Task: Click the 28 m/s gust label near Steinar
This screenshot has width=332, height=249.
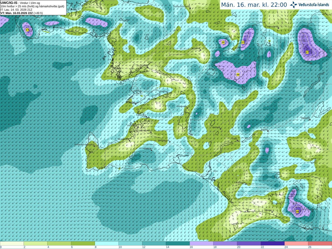Action: tap(297, 212)
